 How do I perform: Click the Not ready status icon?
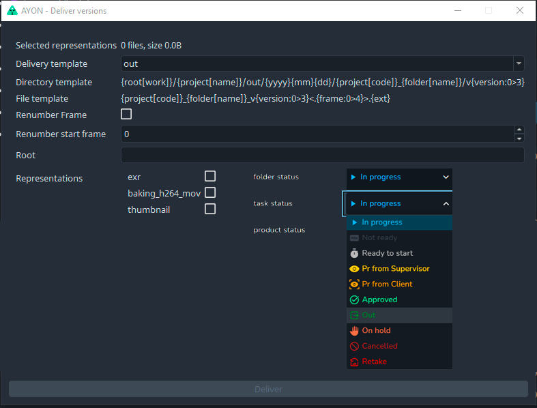pyautogui.click(x=354, y=237)
